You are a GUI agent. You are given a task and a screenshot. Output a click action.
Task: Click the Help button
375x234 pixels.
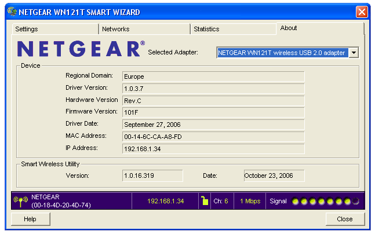tap(30, 219)
